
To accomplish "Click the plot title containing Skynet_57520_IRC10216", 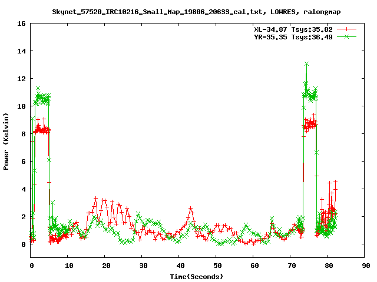I will coord(196,12).
